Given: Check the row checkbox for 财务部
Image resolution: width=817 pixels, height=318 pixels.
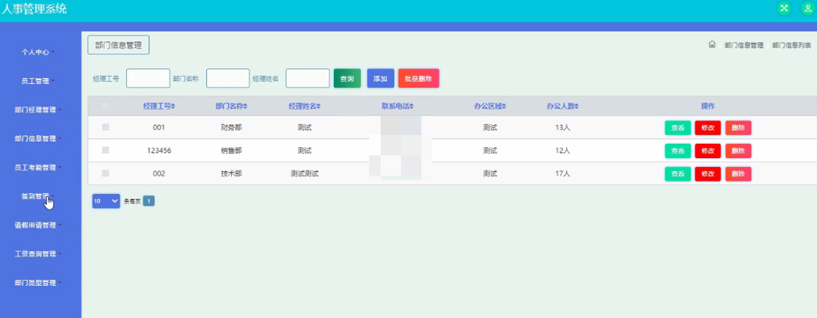Looking at the screenshot, I should (105, 127).
